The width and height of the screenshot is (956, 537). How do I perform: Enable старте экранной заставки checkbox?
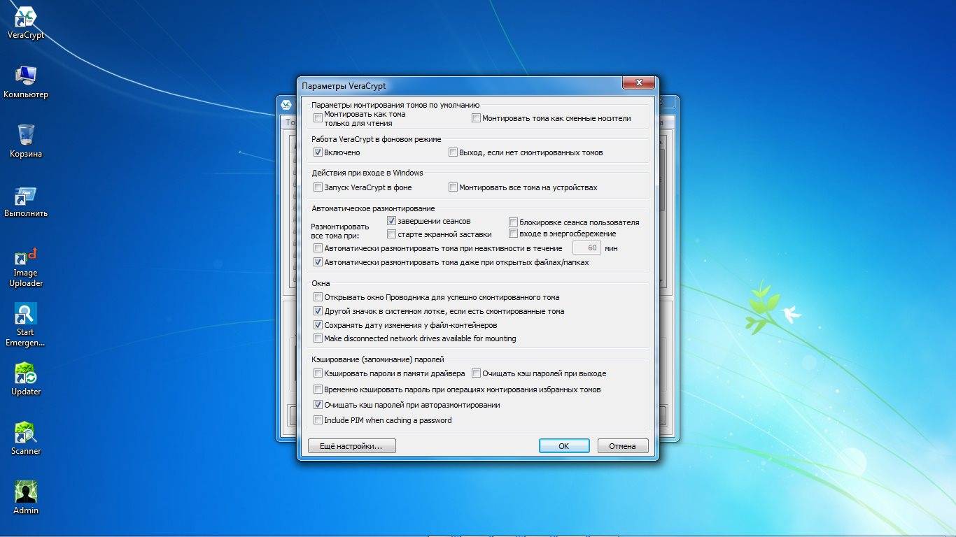[x=392, y=234]
